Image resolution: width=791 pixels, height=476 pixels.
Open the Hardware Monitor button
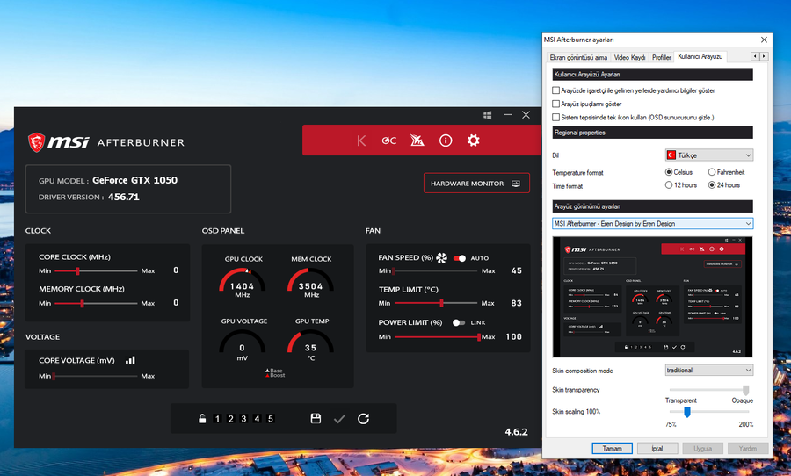(x=476, y=183)
